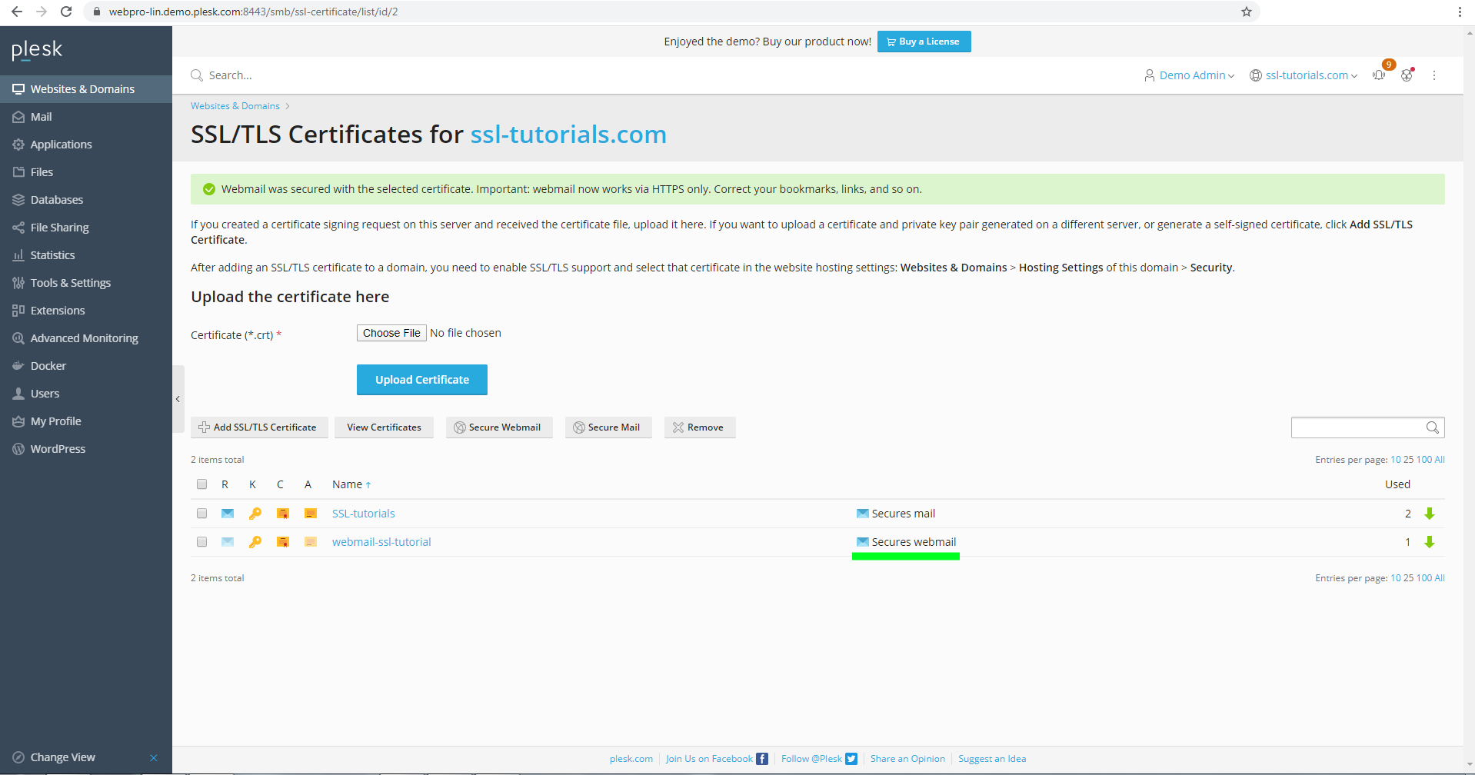
Task: Open Share an Opinion footer link
Action: pyautogui.click(x=907, y=759)
